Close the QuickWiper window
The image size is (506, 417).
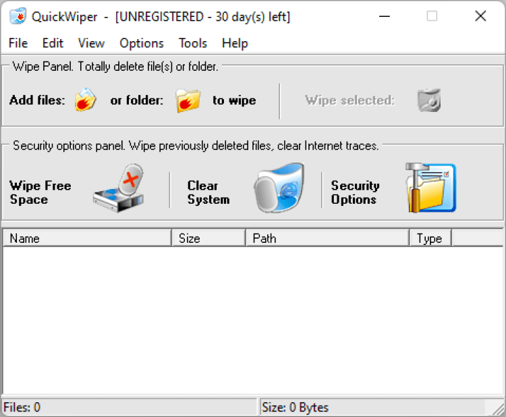(480, 16)
